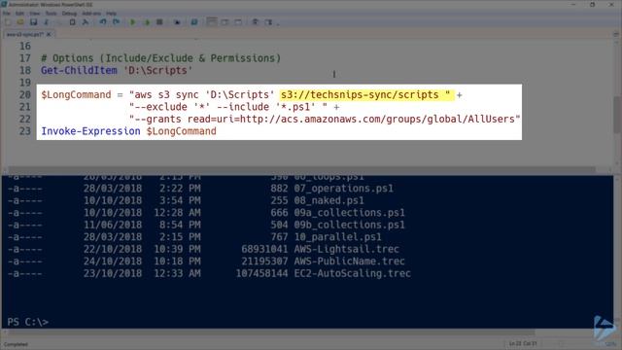Run the script with the green play icon
622x350 pixels.
[133, 22]
